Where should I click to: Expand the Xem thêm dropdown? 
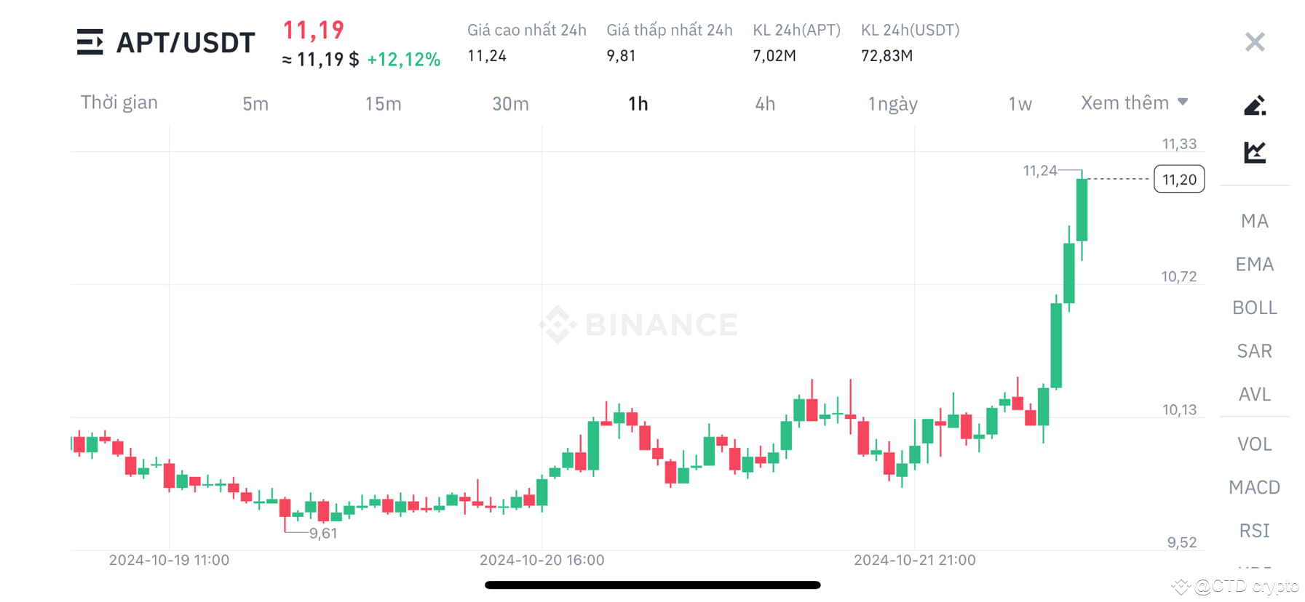pyautogui.click(x=1124, y=103)
